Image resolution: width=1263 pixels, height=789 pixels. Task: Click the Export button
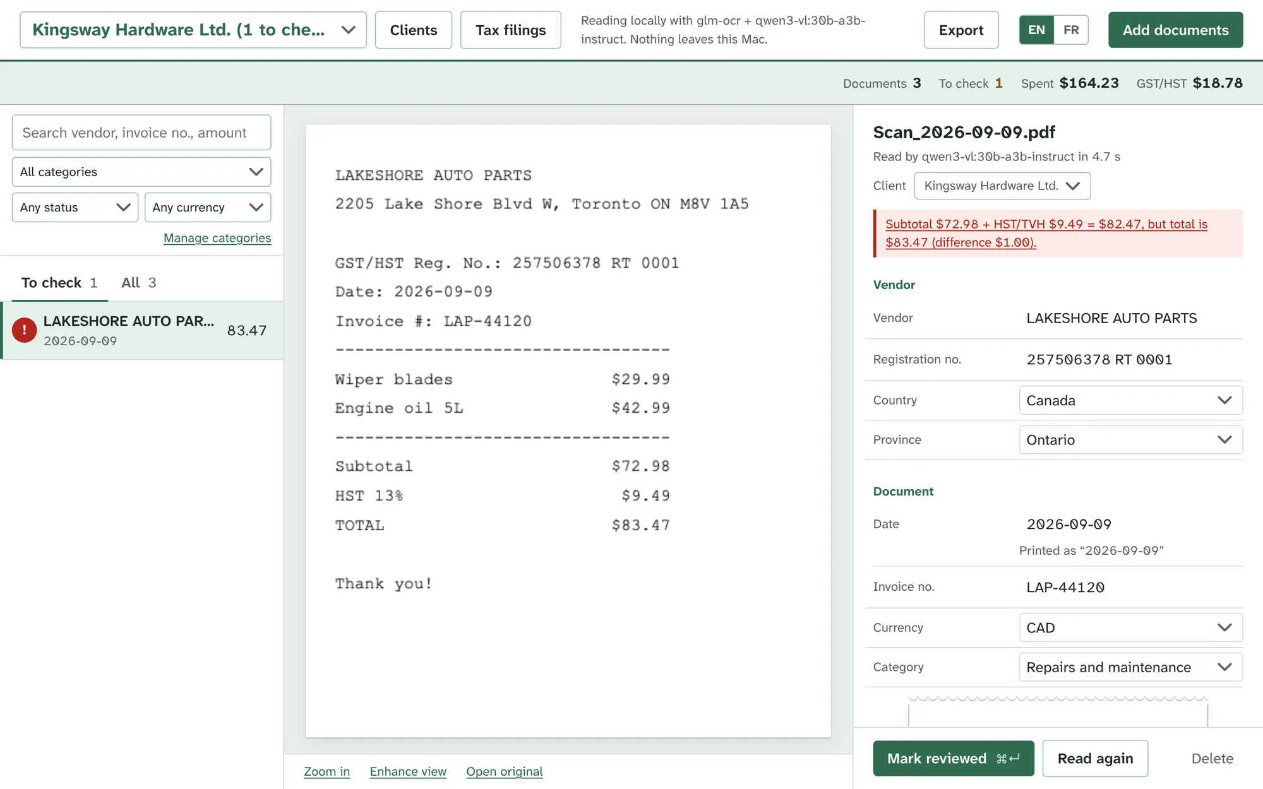point(961,30)
